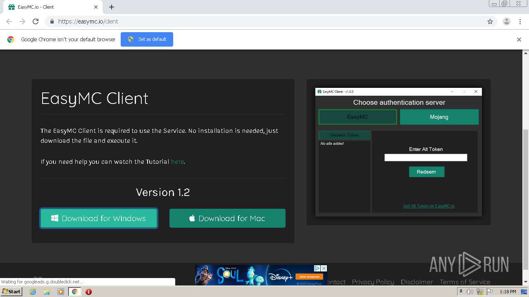The height and width of the screenshot is (297, 529).
Task: Click Download for Mac button
Action: tap(227, 218)
